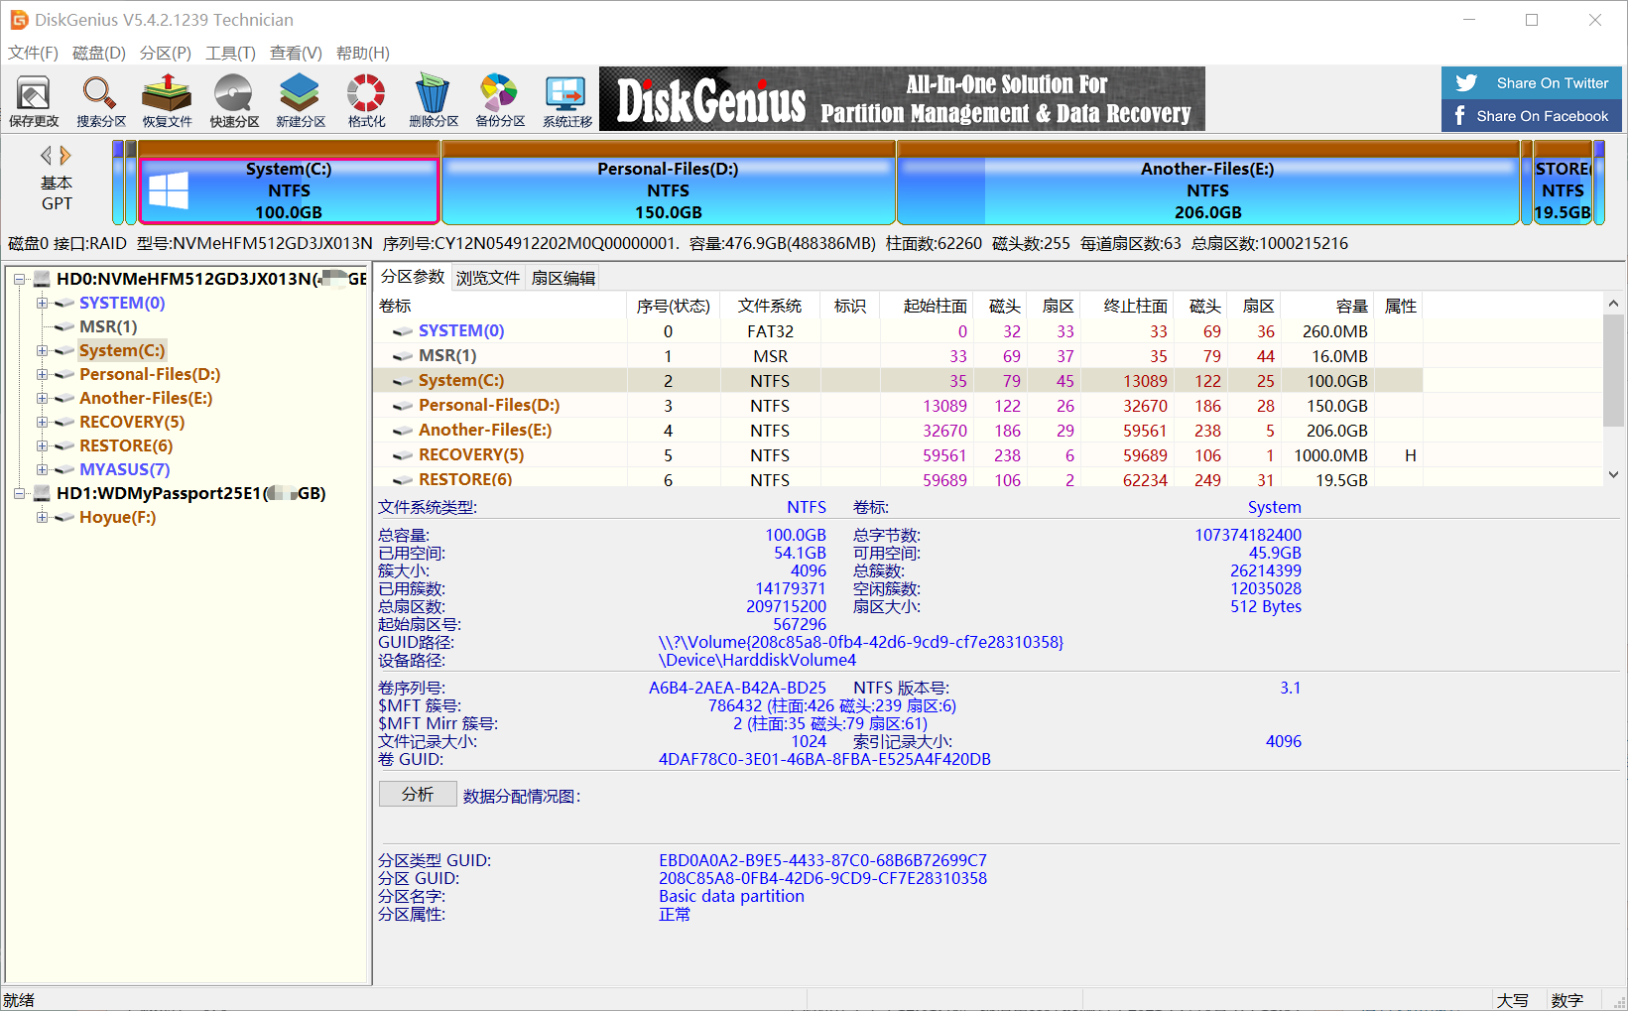The image size is (1628, 1011).
Task: Open the 文件(F) menu
Action: click(33, 53)
